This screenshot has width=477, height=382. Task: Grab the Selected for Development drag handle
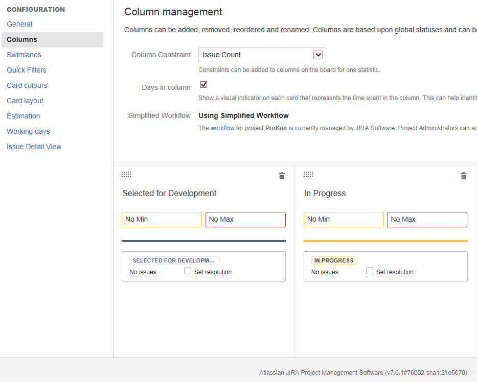126,174
